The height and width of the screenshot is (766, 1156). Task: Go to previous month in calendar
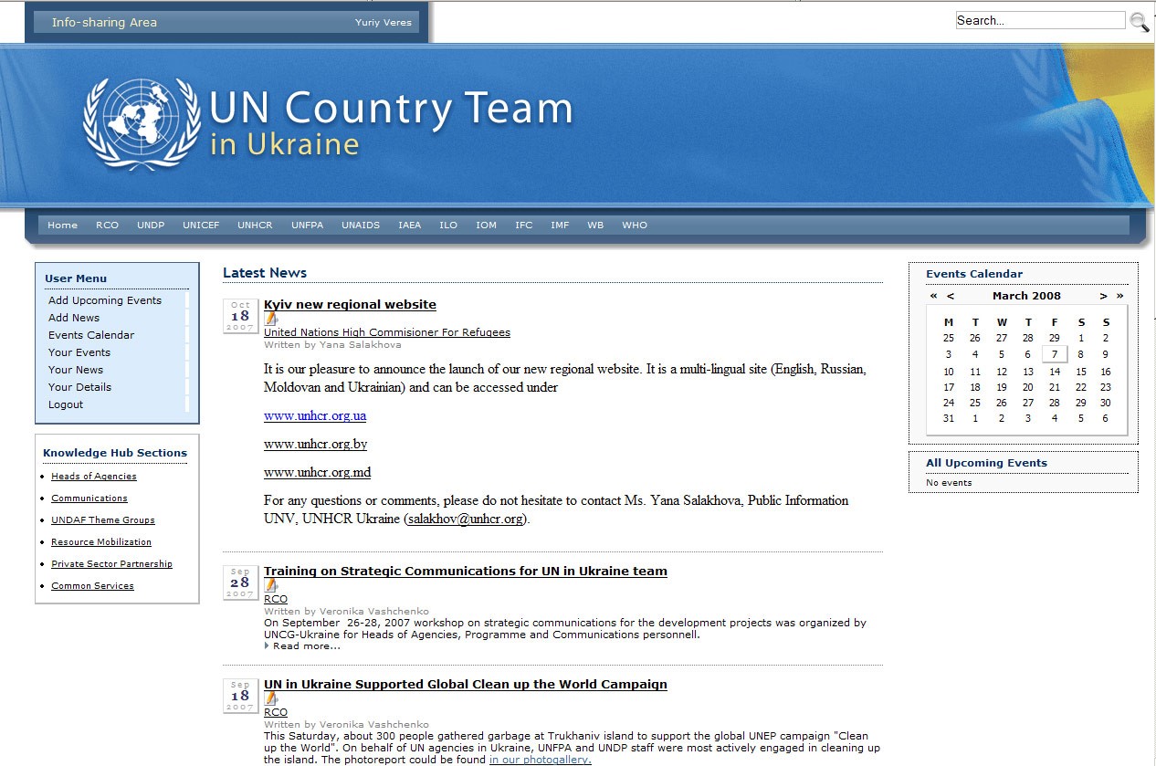click(x=951, y=296)
